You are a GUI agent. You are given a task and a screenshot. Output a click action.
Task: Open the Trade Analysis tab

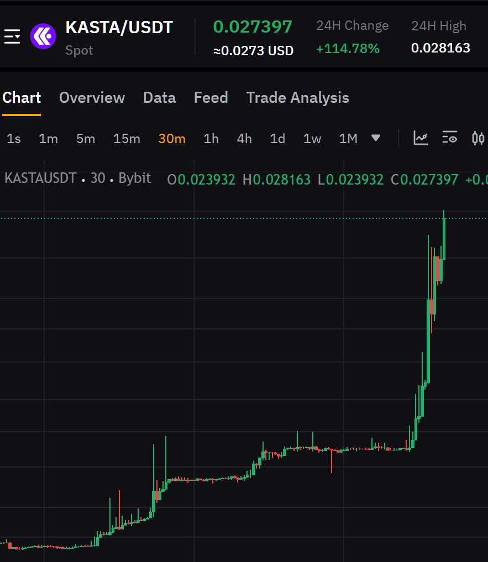pos(297,98)
